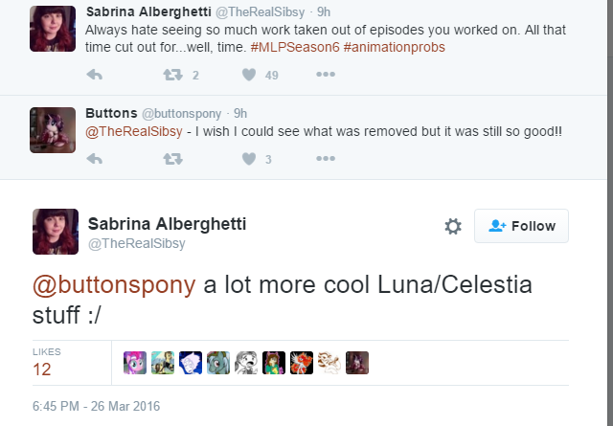Reply to Buttons' tweet
Viewport: 613px width, 426px height.
pyautogui.click(x=94, y=159)
